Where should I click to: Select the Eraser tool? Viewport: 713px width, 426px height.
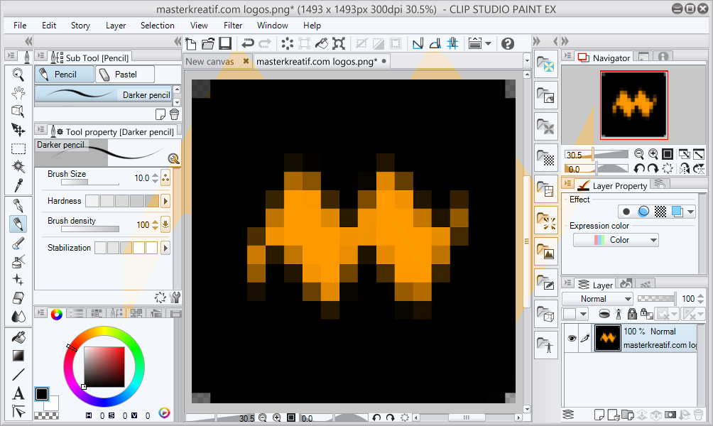click(18, 298)
